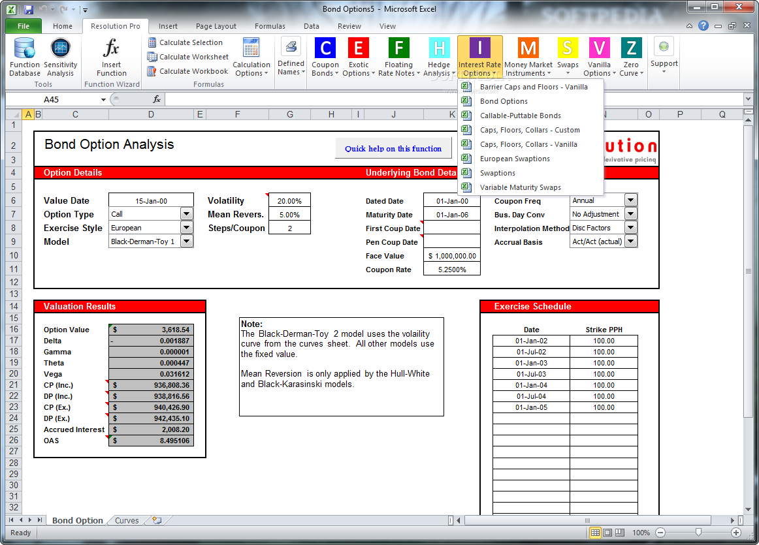Viewport: 759px width, 545px height.
Task: Click Quick help on this function
Action: click(x=393, y=148)
